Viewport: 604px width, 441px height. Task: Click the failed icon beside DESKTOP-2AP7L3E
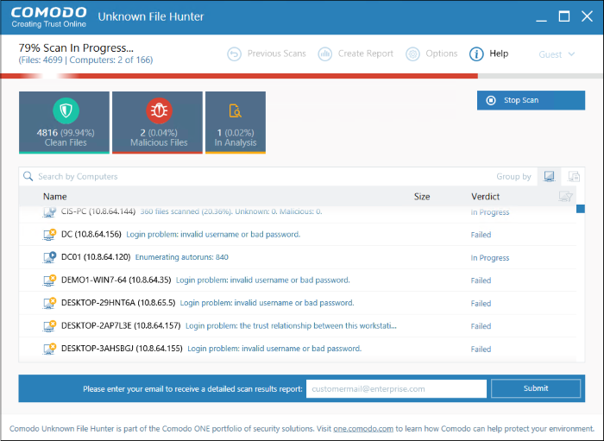[49, 326]
